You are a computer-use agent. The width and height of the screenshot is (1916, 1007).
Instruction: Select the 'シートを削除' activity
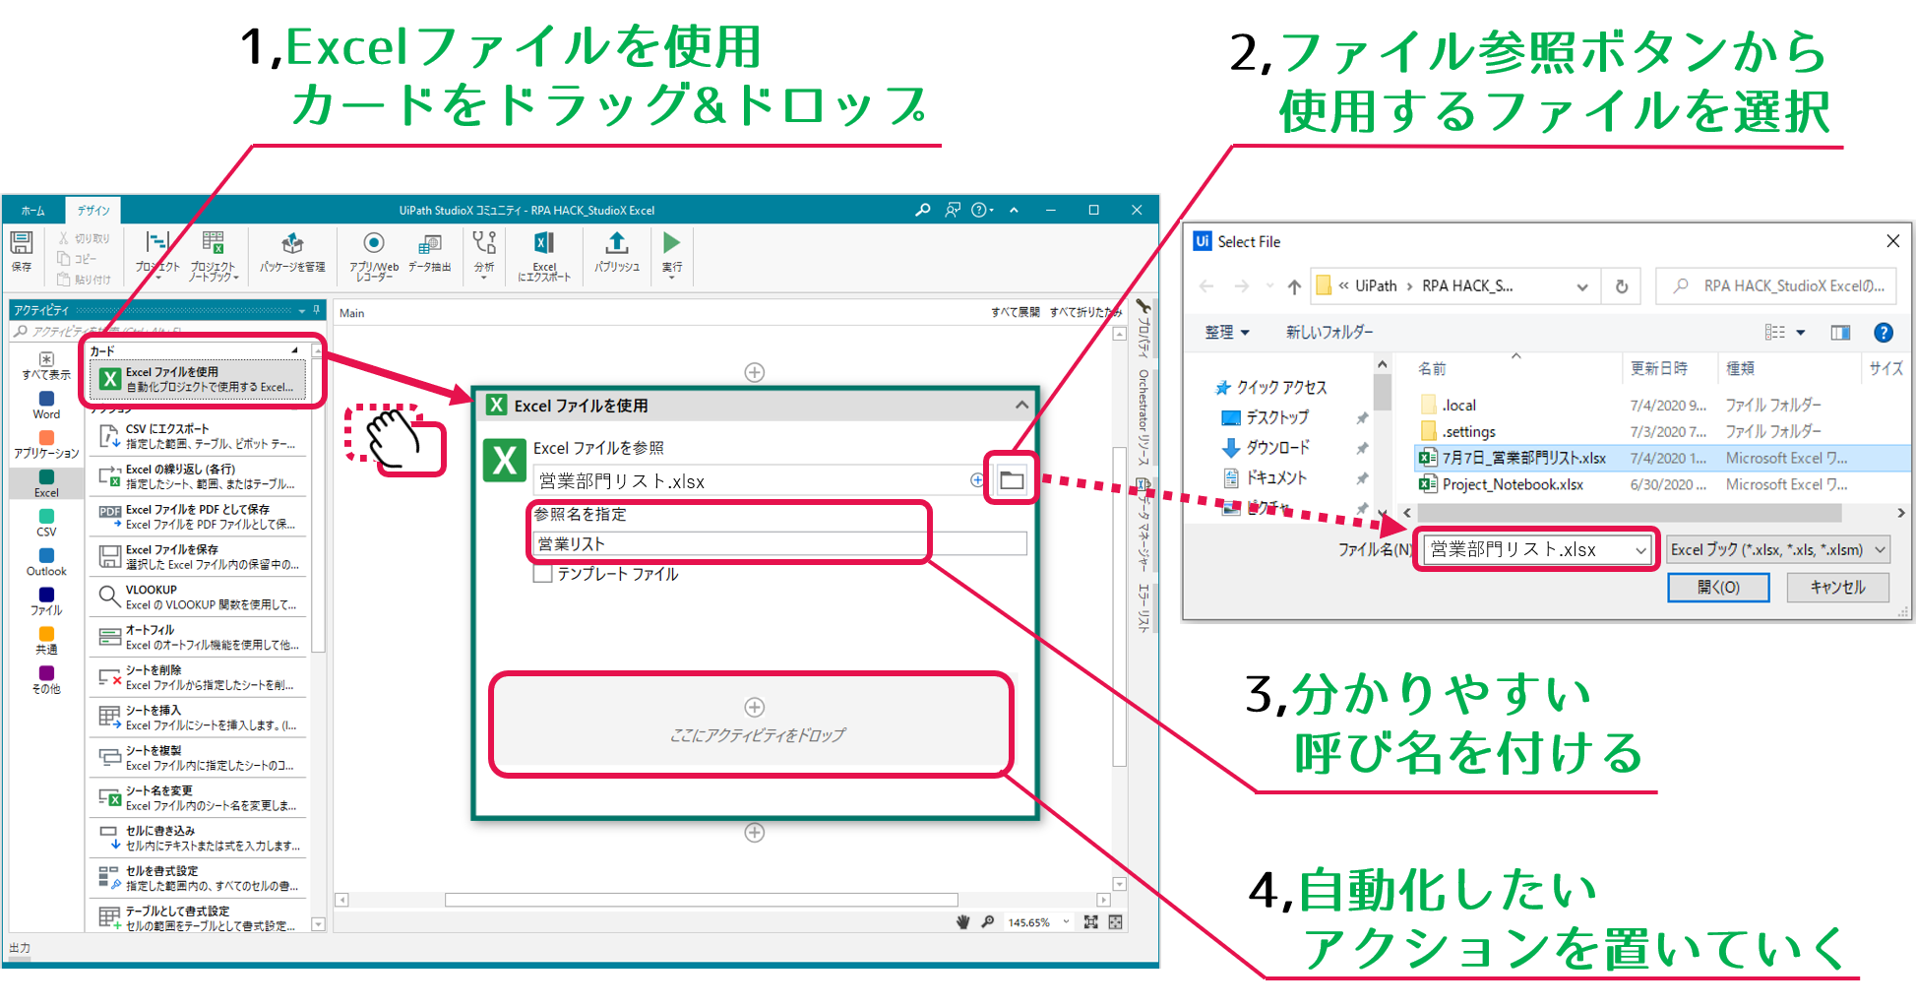tap(198, 677)
